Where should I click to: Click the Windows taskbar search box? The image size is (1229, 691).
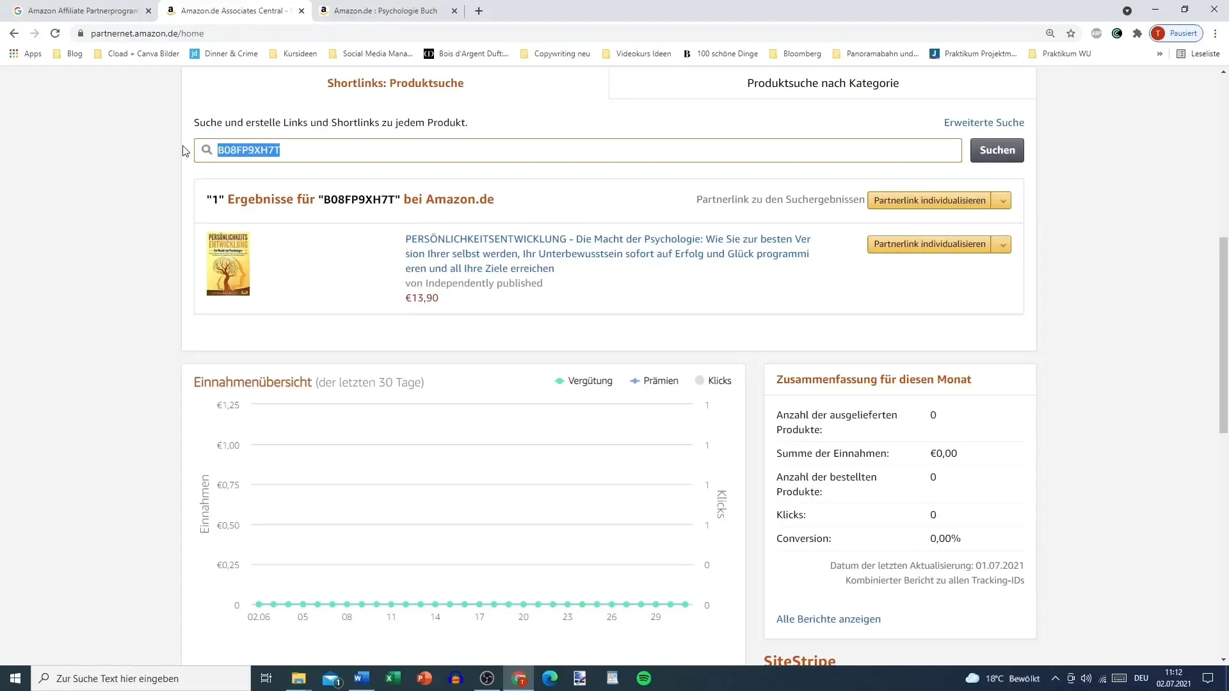point(141,678)
